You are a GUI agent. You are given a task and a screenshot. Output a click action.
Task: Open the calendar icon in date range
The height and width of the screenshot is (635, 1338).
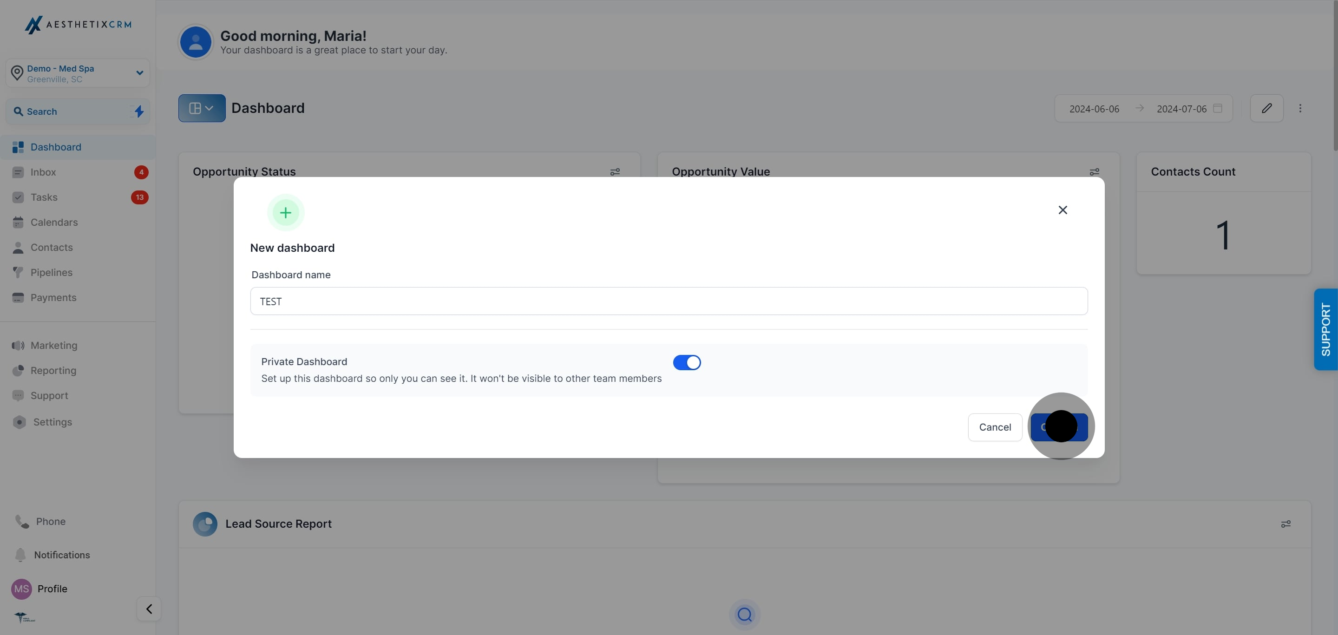point(1218,109)
